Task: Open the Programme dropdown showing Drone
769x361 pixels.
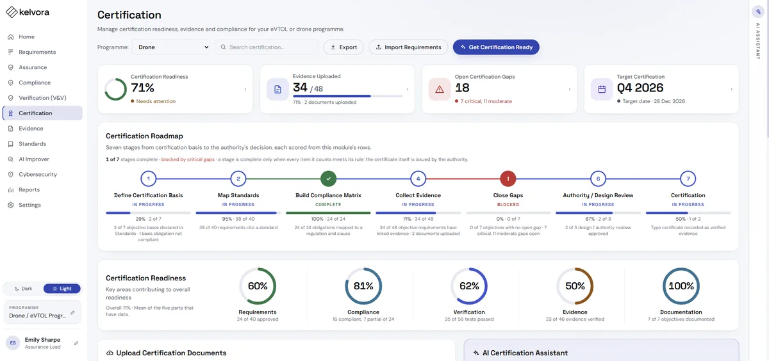Action: pyautogui.click(x=171, y=47)
